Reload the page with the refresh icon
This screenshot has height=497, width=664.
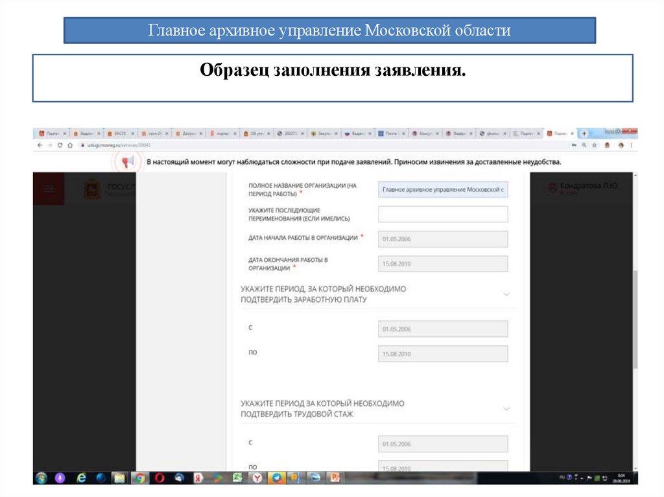[x=60, y=145]
